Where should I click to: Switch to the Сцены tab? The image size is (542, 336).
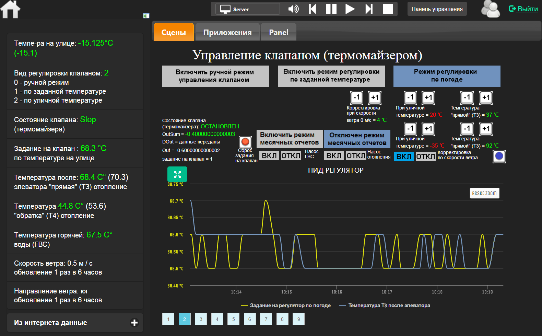pos(174,32)
